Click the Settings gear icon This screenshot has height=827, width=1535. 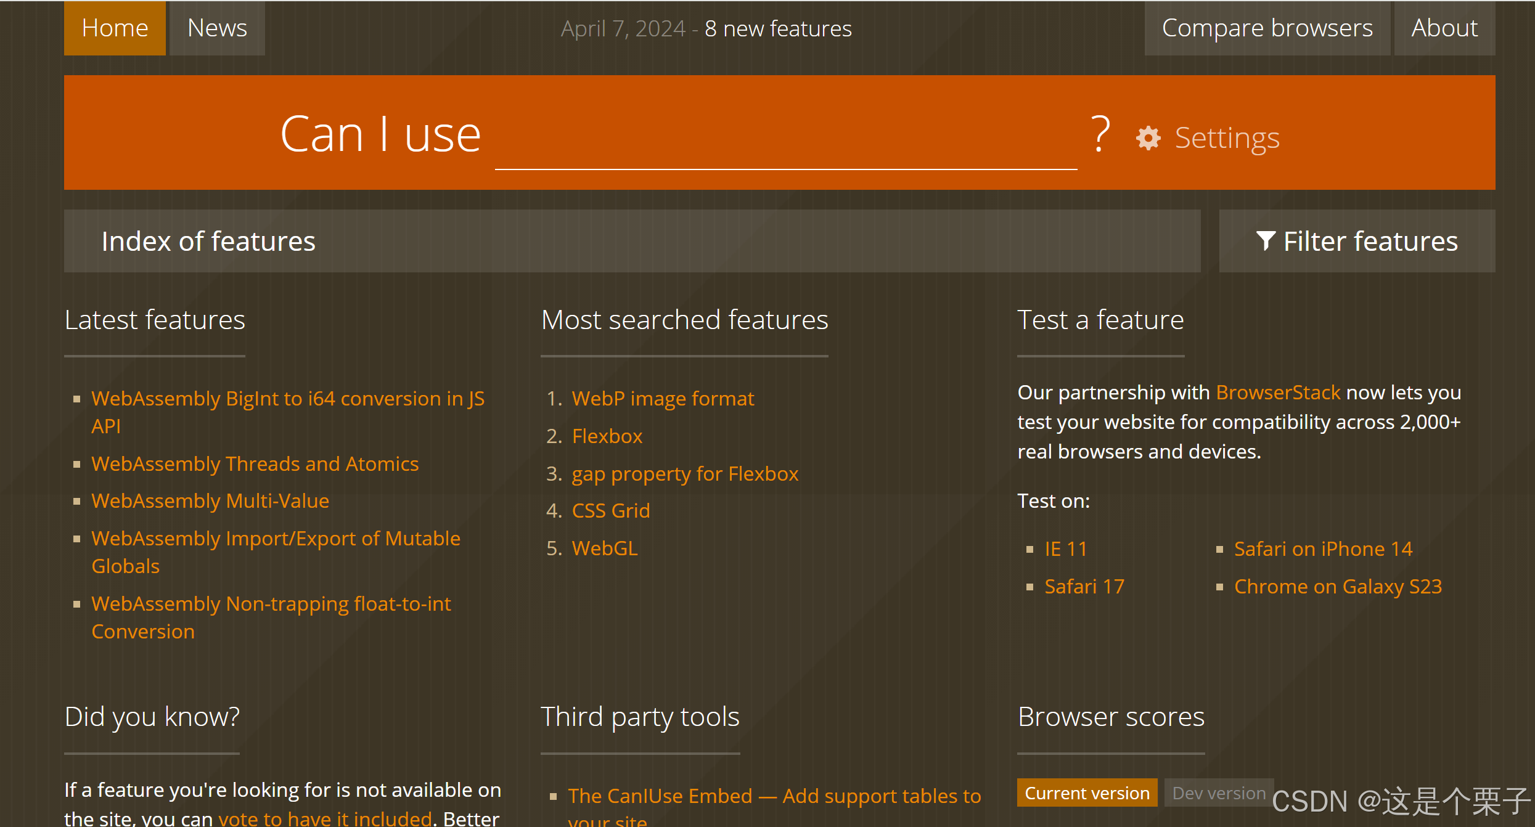point(1148,138)
